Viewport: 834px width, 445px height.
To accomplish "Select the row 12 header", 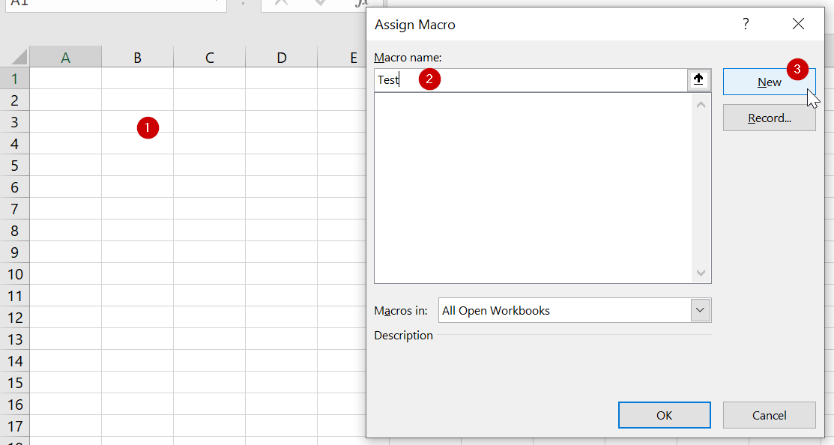I will tap(15, 318).
